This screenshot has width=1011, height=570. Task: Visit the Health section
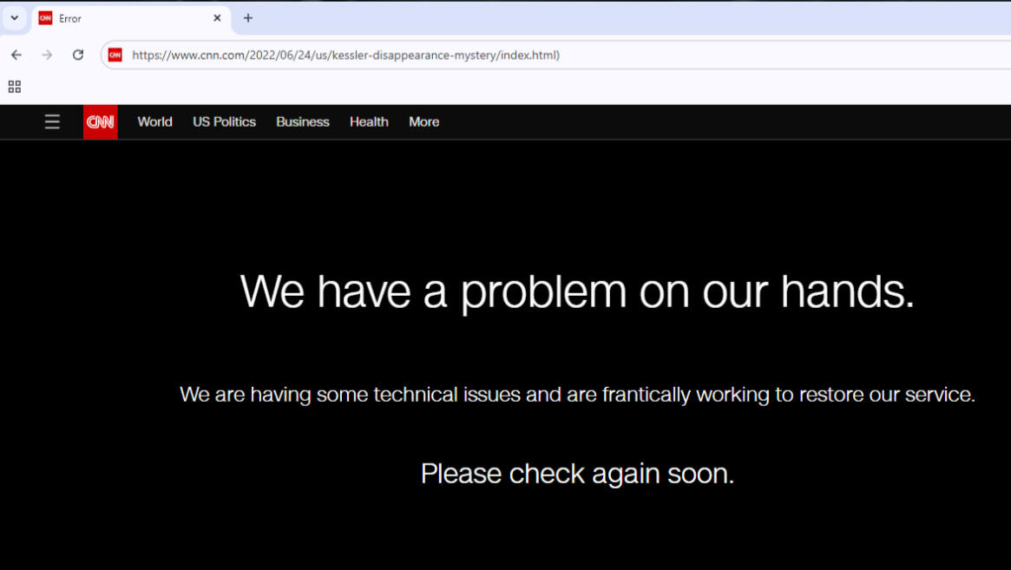pyautogui.click(x=369, y=122)
